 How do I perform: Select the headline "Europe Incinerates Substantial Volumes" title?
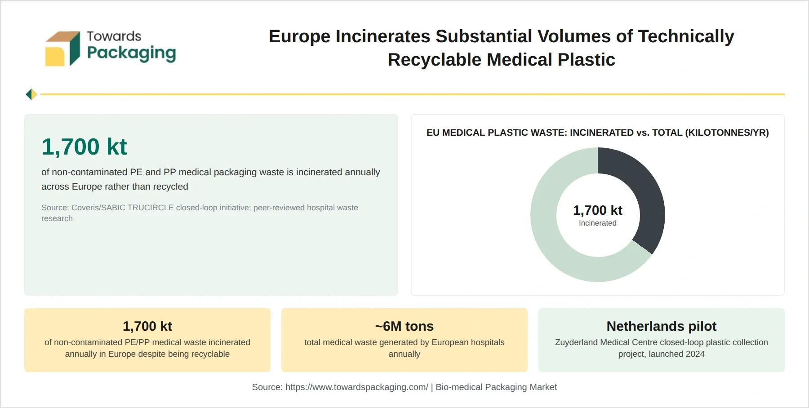[x=501, y=48]
